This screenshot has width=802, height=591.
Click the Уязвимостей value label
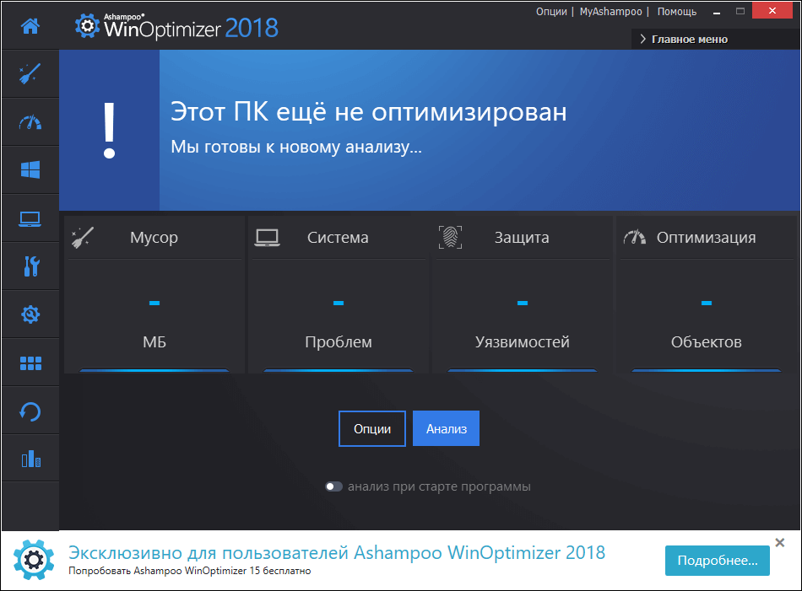523,342
